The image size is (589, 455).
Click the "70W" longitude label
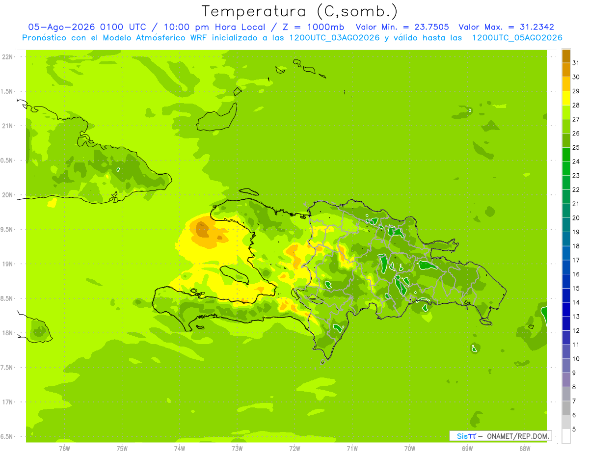click(x=410, y=449)
